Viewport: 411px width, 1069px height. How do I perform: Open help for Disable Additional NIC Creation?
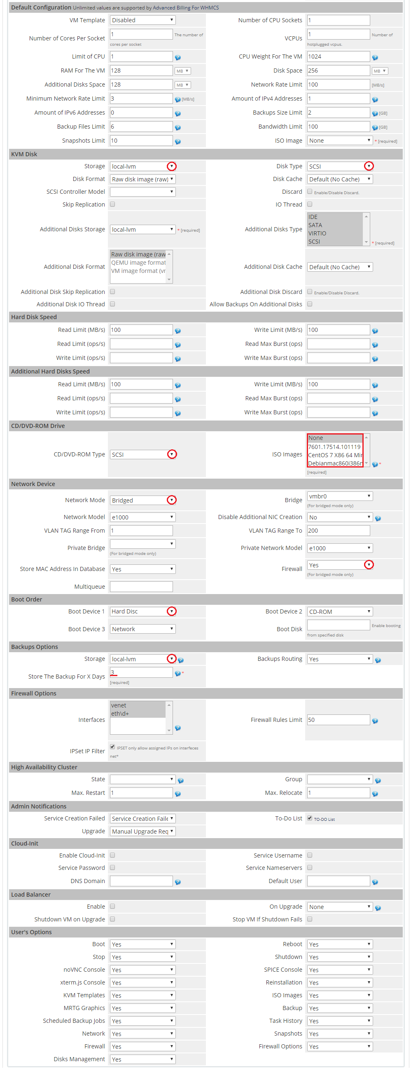(378, 518)
